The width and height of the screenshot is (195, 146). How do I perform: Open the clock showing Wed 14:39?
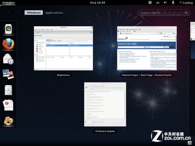pos(97,3)
